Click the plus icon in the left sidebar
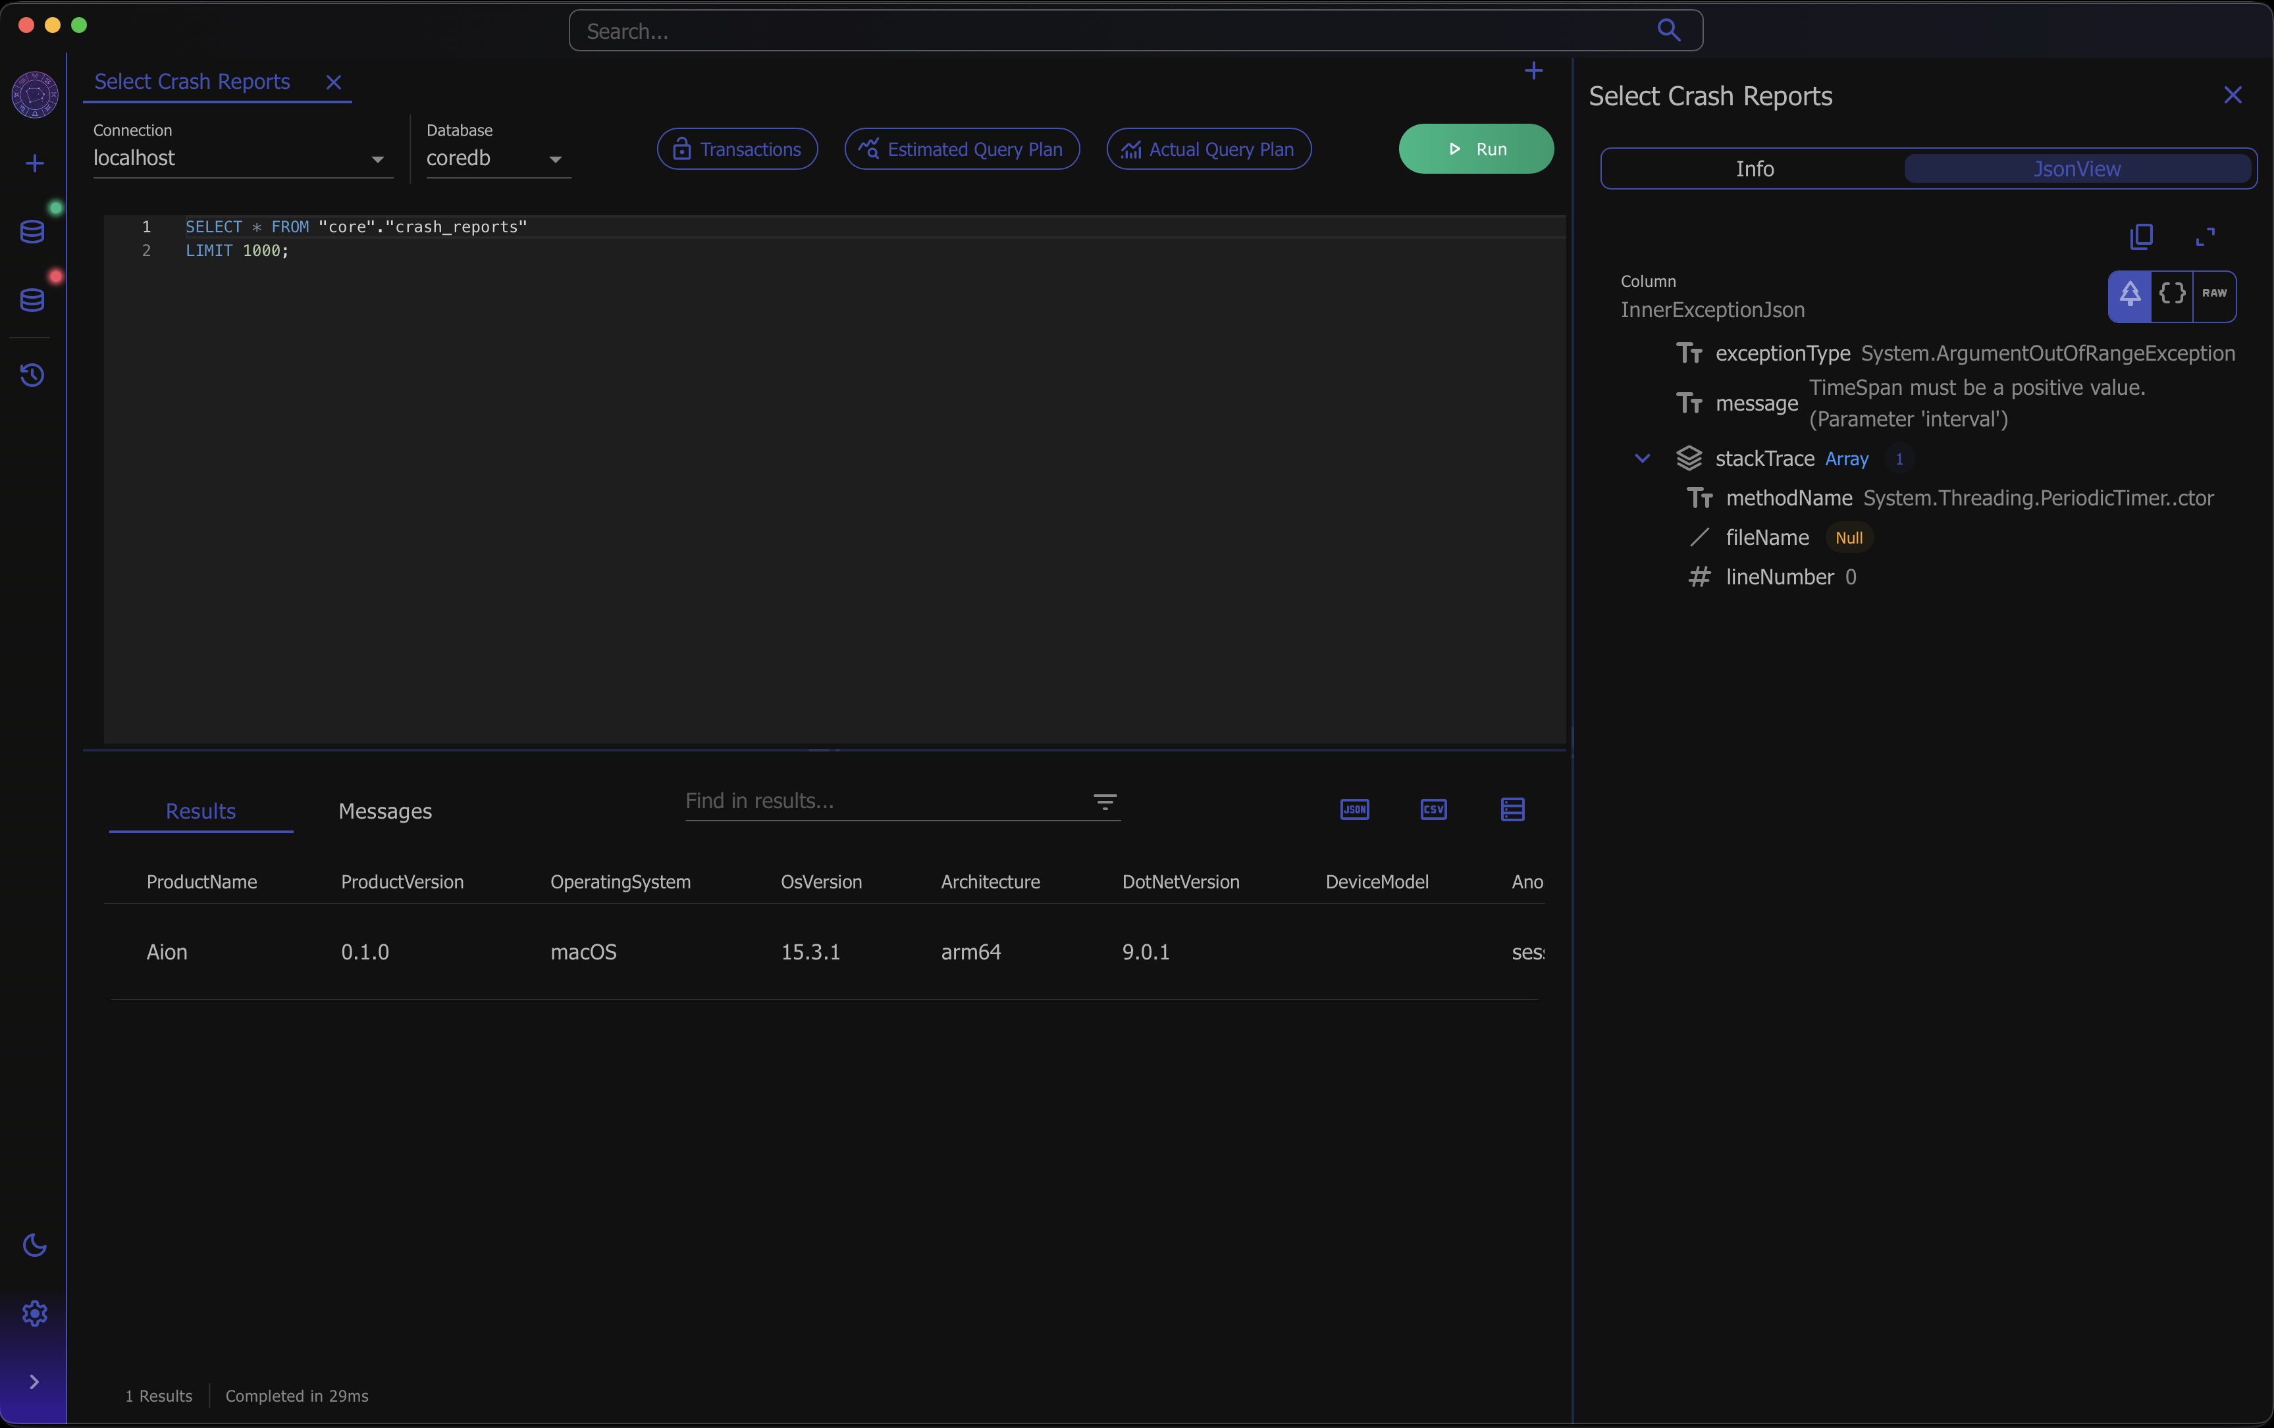 [x=34, y=163]
